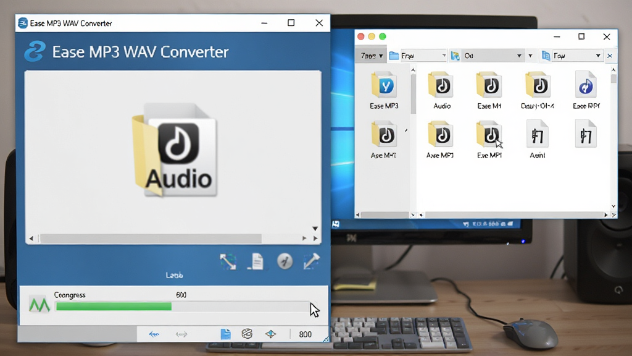
Task: Open the folder labeled Audio in file browser
Action: tap(441, 85)
